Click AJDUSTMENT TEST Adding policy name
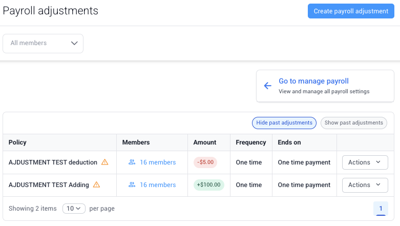400x226 pixels. [x=49, y=184]
